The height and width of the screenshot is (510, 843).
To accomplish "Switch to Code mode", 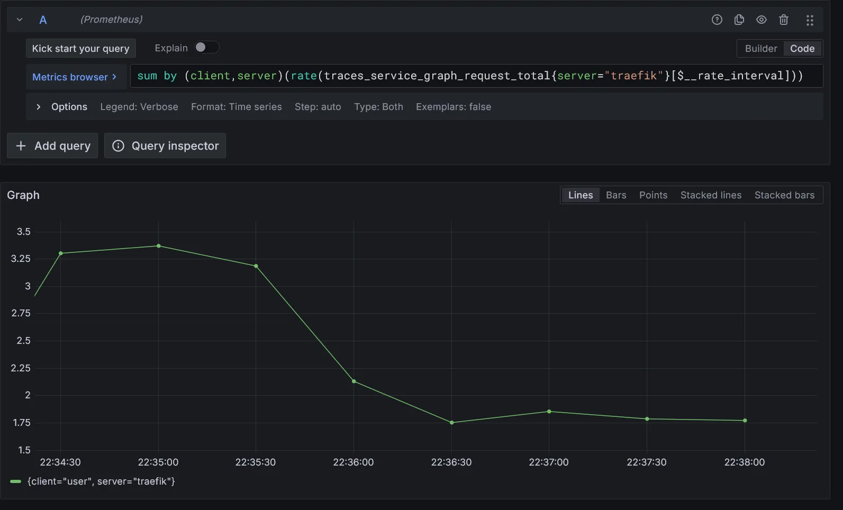I will coord(802,48).
